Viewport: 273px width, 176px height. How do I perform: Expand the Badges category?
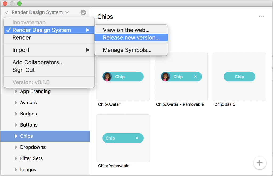pyautogui.click(x=16, y=114)
